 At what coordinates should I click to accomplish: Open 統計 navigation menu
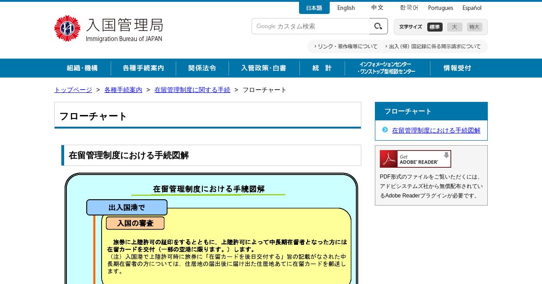(x=322, y=68)
